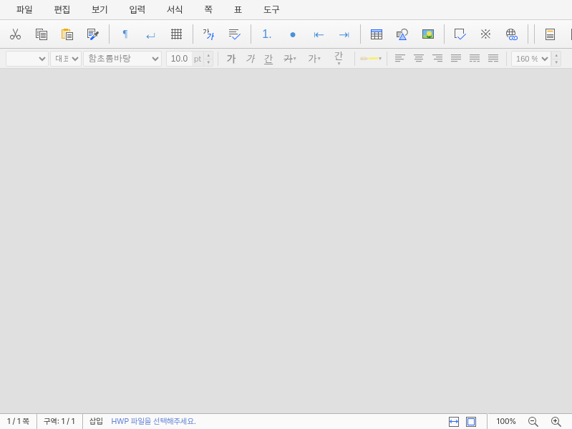Expand line spacing 160 % dropdown
This screenshot has width=572, height=429.
(x=531, y=59)
